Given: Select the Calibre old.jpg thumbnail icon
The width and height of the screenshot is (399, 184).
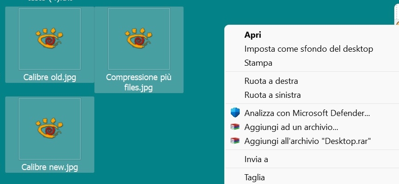Looking at the screenshot, I should click(50, 39).
